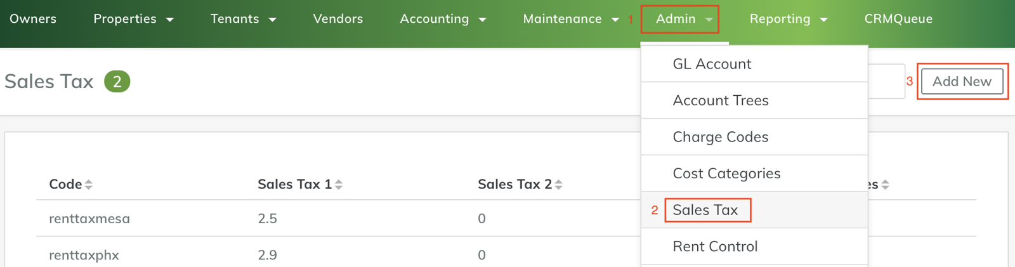Open the Reporting dropdown

788,19
